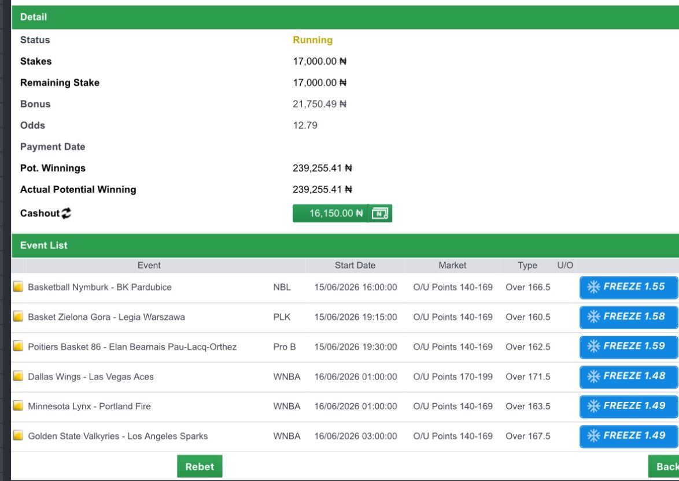Freeze the Zielona Gora bet at 1.58
Viewport: 679px width, 481px height.
coord(629,317)
